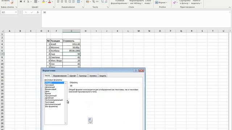
Task: Open the font color dropdown arrow
Action: tap(52, 1)
